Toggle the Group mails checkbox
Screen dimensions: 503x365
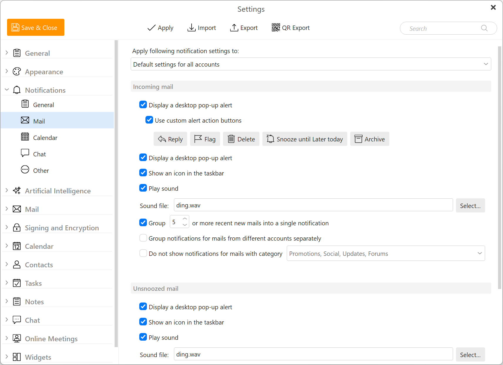[x=143, y=223]
